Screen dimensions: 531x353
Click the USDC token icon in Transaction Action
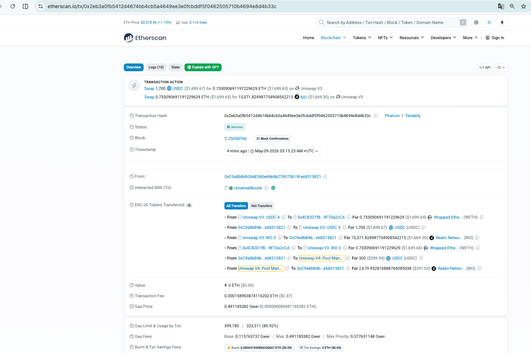coord(169,89)
